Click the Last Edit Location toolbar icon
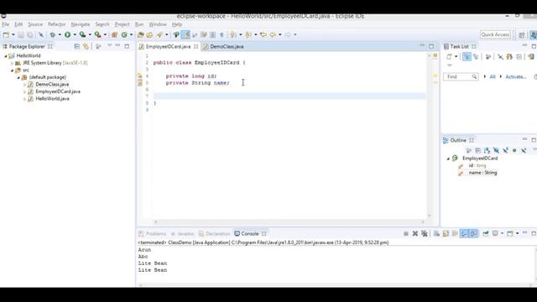This screenshot has height=302, width=537. (x=263, y=34)
